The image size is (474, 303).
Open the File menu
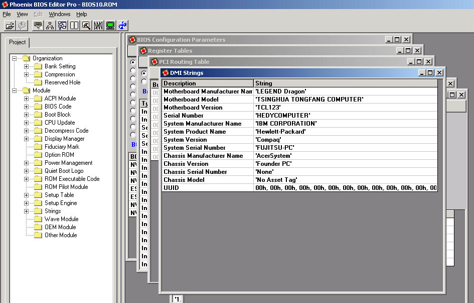point(7,14)
